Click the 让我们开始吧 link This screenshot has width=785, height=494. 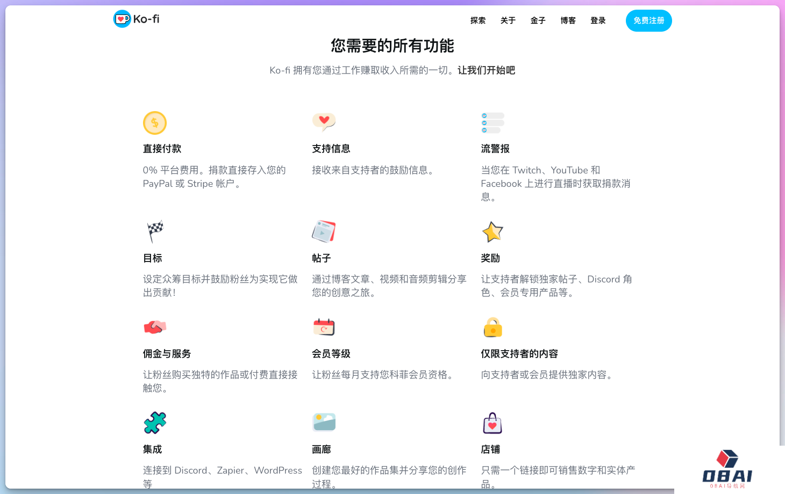click(x=486, y=70)
